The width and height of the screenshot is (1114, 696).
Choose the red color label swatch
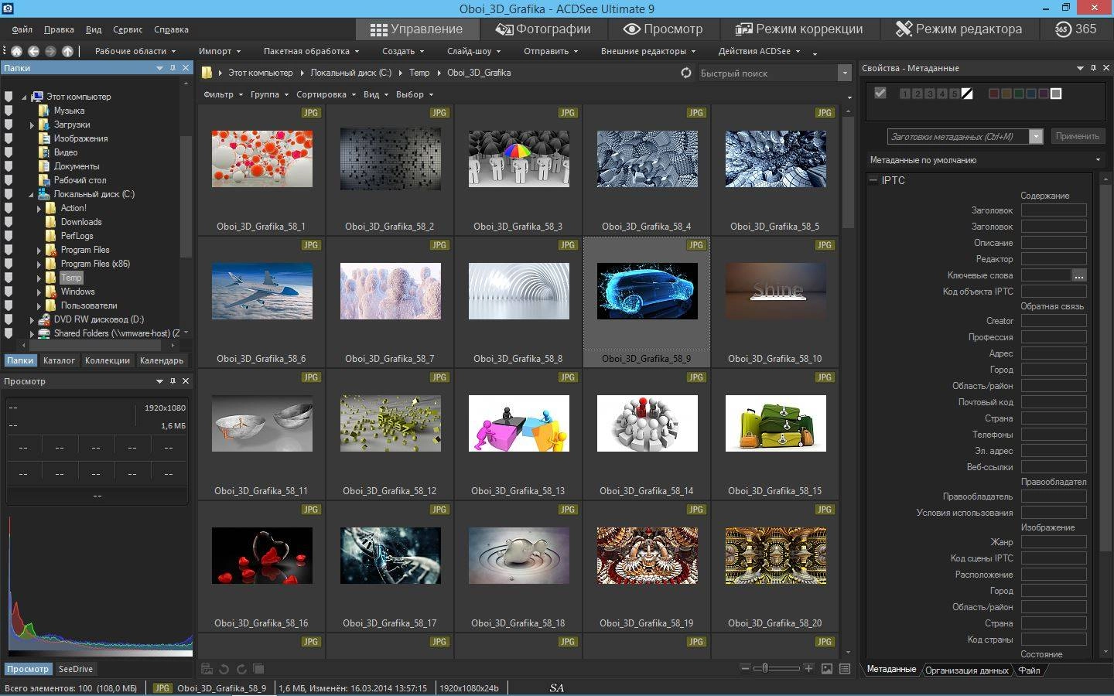(x=994, y=94)
